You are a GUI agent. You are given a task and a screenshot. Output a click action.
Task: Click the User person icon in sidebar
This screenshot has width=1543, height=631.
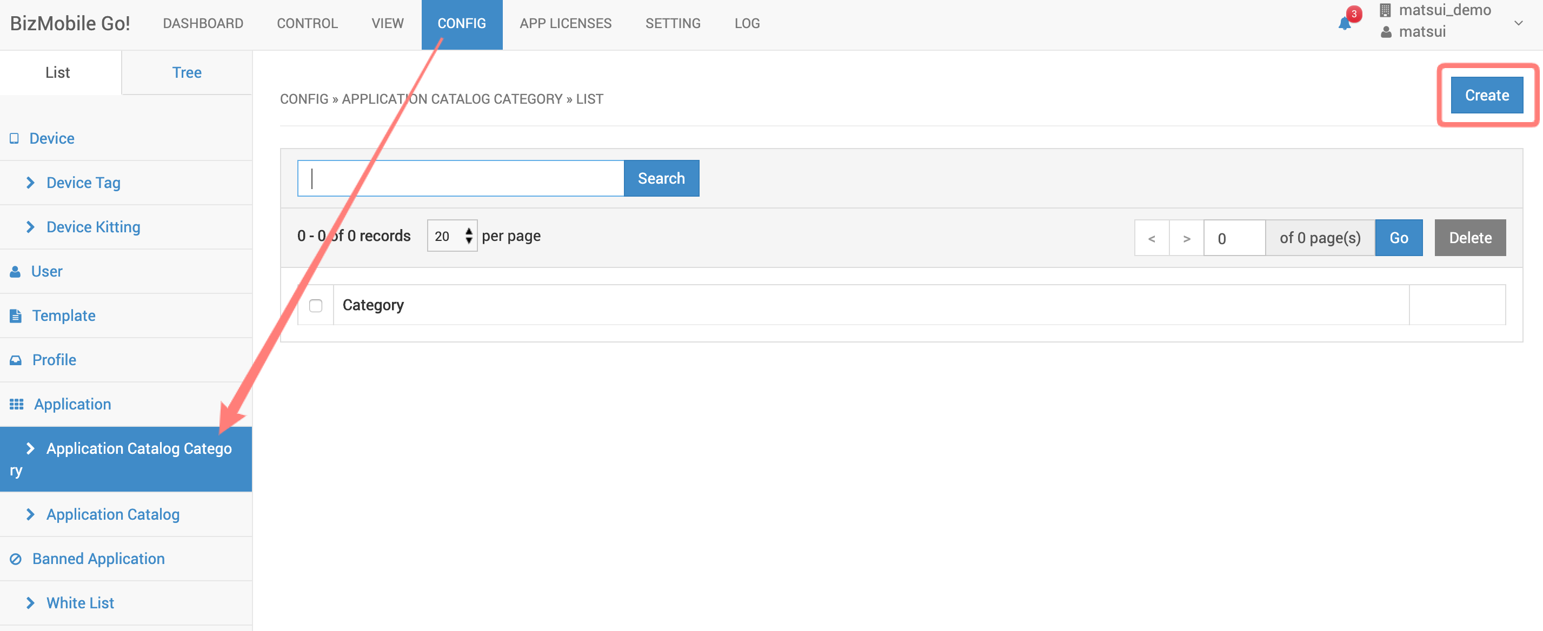[x=16, y=272]
